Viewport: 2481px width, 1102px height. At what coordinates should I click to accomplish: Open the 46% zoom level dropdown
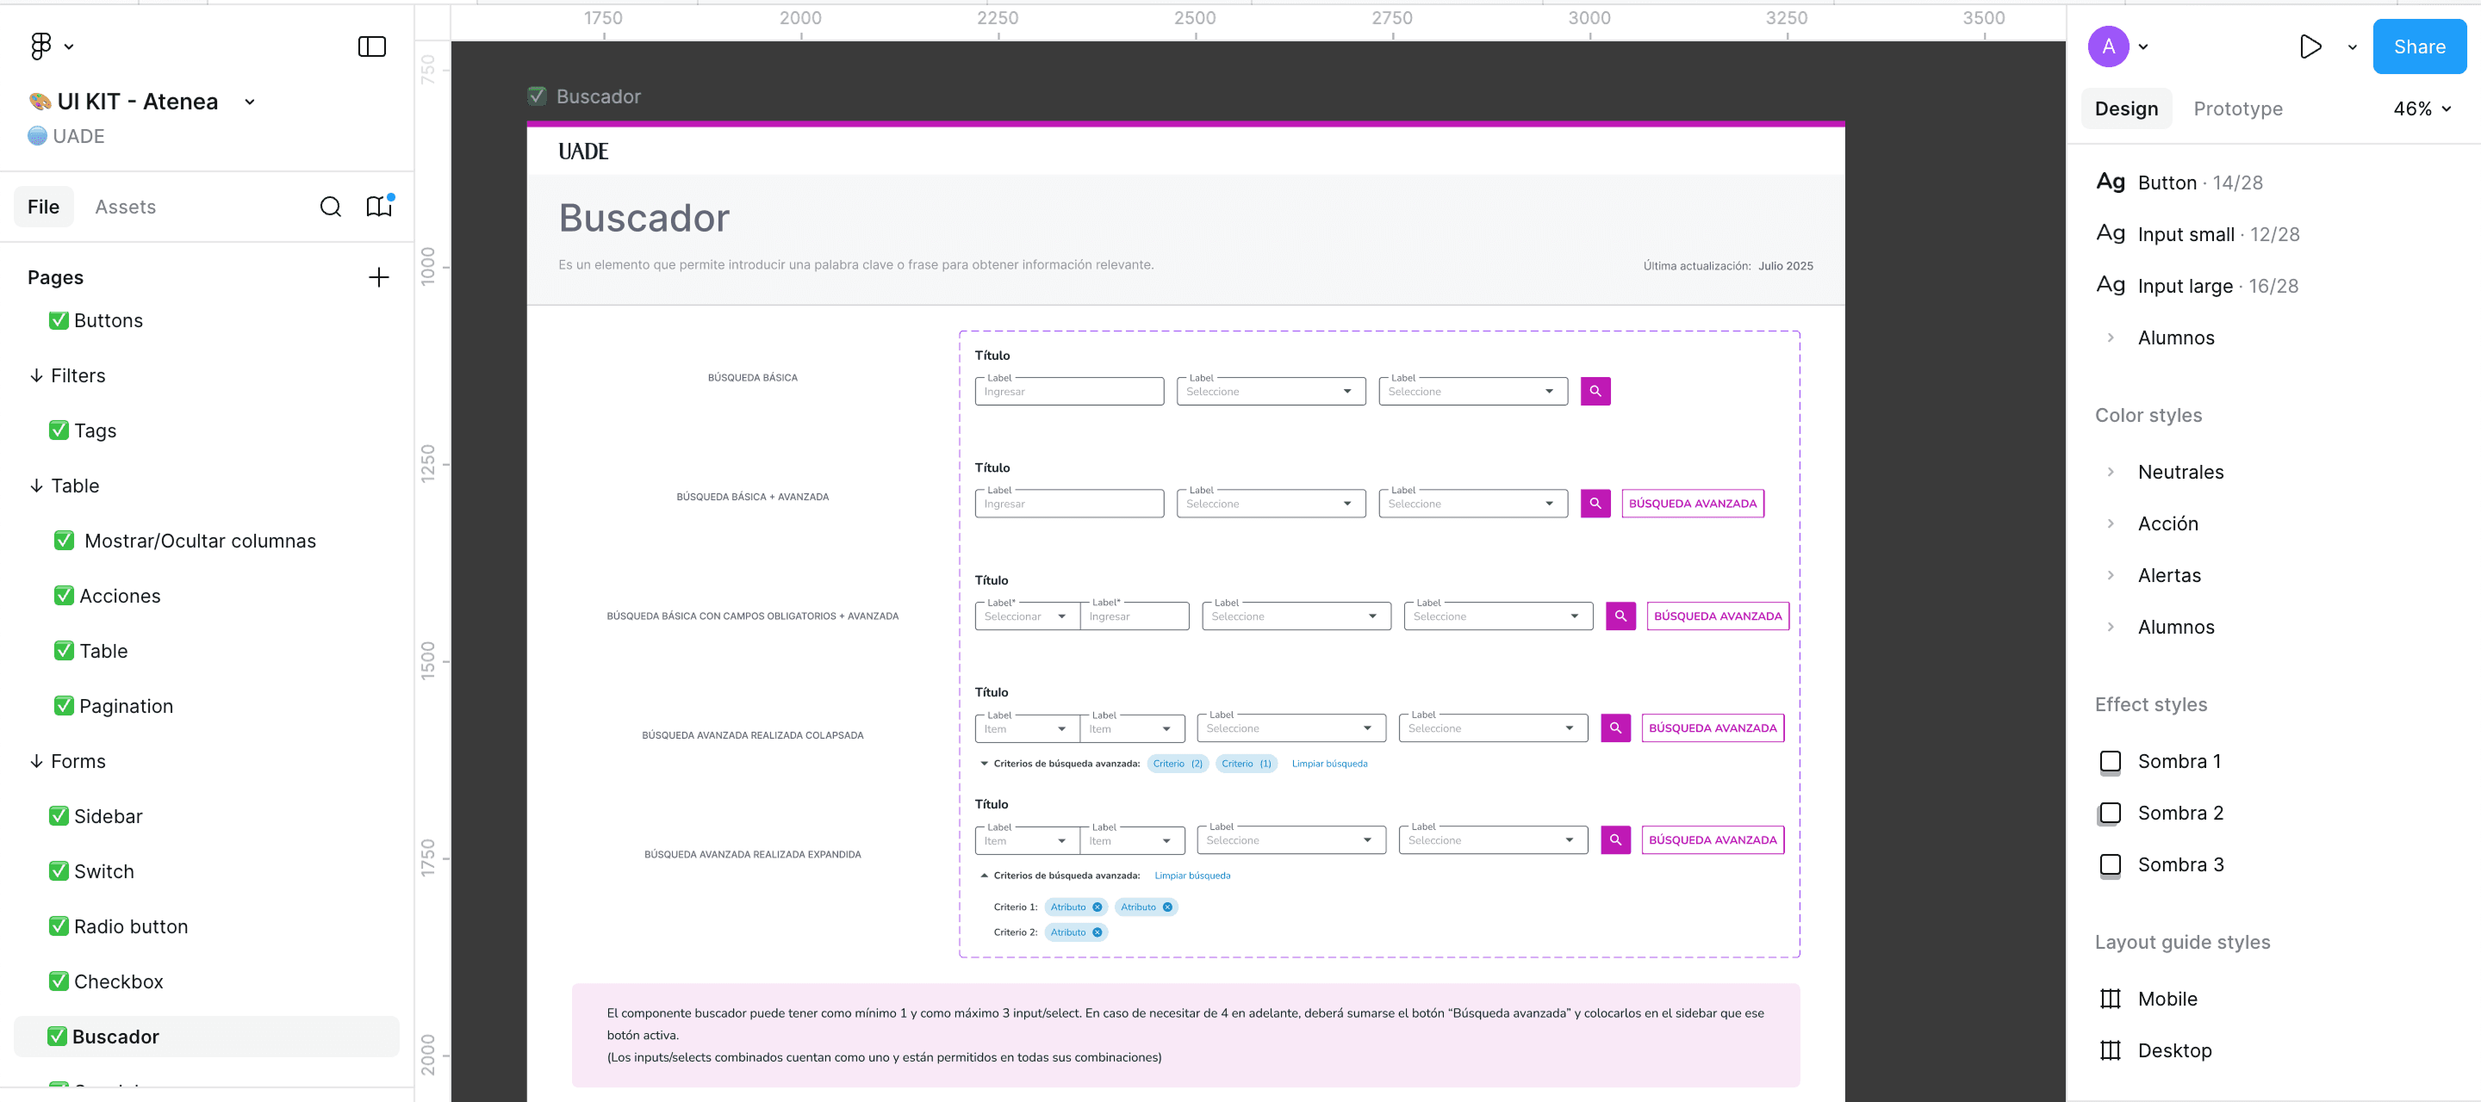coord(2422,108)
